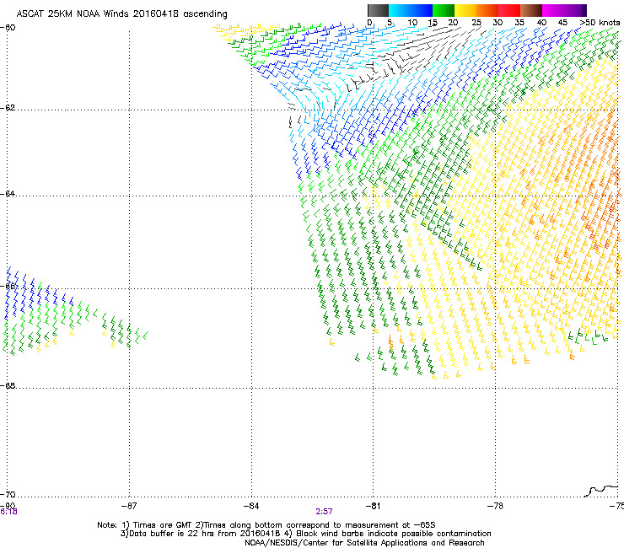The image size is (624, 548).
Task: Click the latitude label "-64"
Action: pyautogui.click(x=8, y=194)
